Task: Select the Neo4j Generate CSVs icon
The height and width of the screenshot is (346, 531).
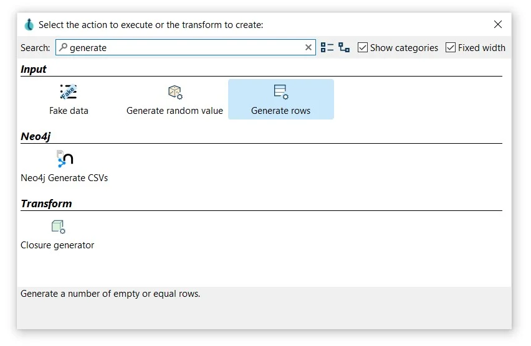Action: tap(65, 159)
